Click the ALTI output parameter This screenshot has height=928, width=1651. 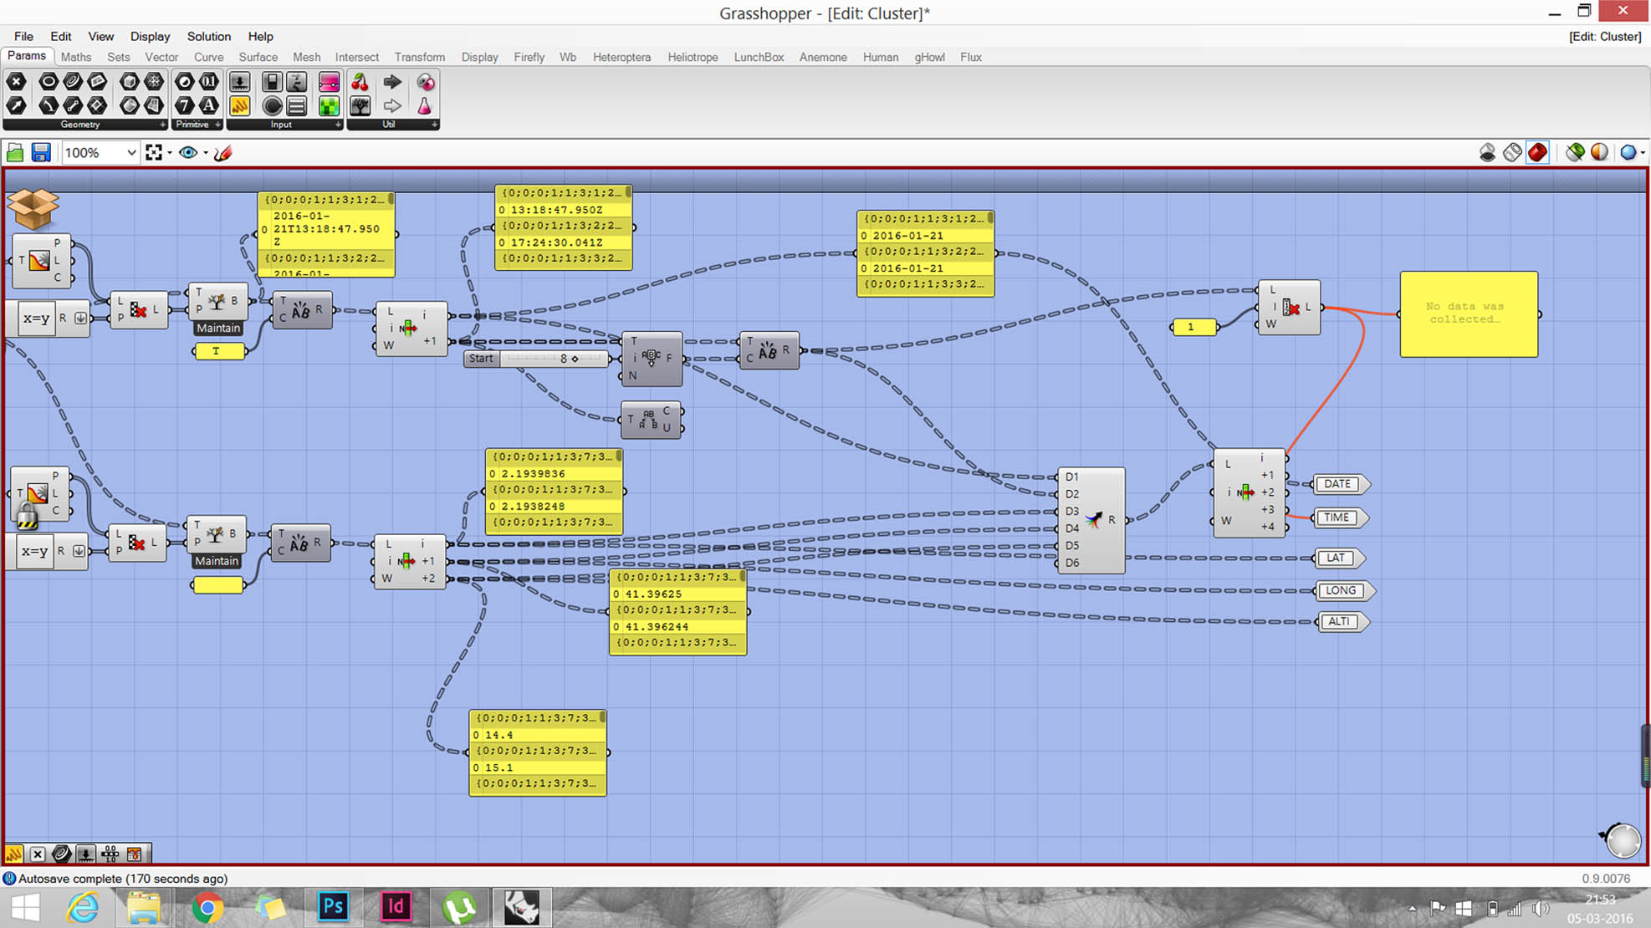[1340, 622]
